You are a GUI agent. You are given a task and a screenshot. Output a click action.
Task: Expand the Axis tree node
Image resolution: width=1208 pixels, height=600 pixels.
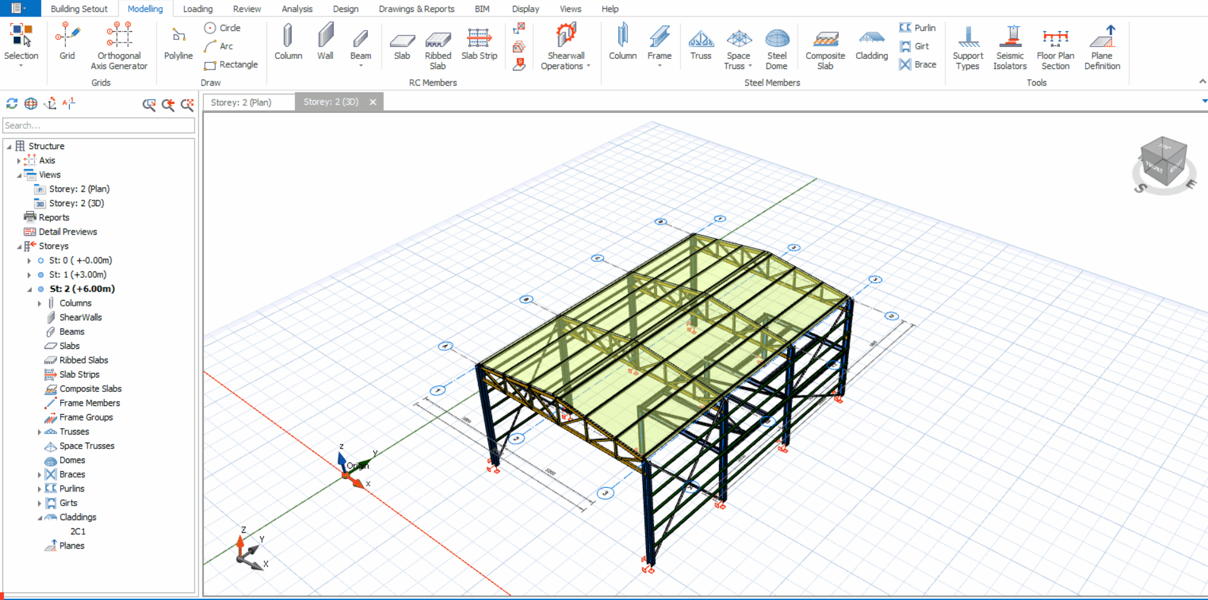tap(18, 160)
